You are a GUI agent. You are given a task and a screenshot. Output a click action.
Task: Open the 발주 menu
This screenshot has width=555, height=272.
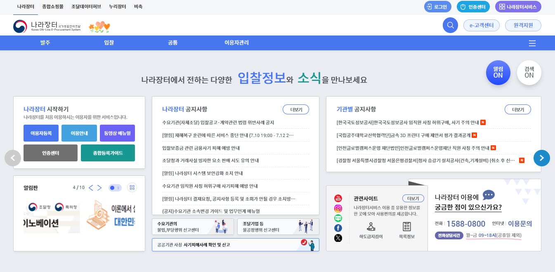(x=45, y=43)
